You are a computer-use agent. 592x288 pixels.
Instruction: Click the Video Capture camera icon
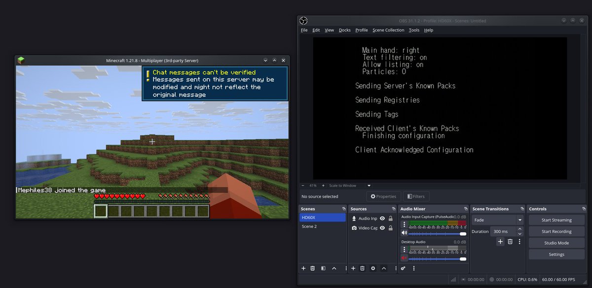[x=354, y=228]
